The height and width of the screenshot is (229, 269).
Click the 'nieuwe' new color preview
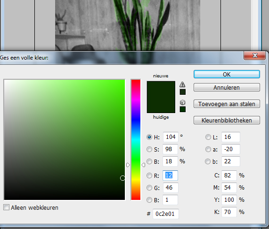(x=161, y=89)
